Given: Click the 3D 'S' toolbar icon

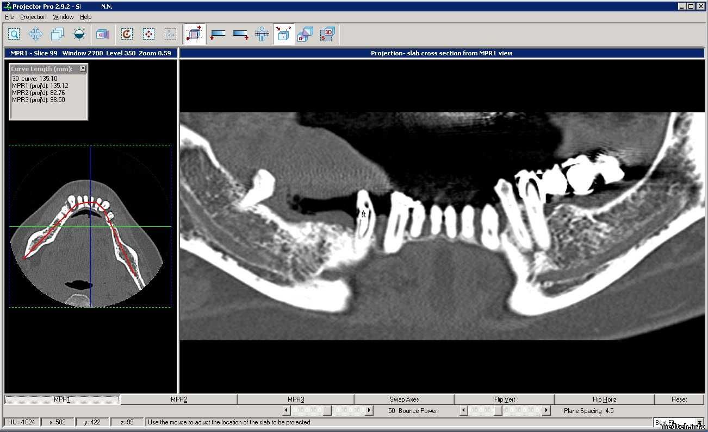Looking at the screenshot, I should [x=327, y=35].
